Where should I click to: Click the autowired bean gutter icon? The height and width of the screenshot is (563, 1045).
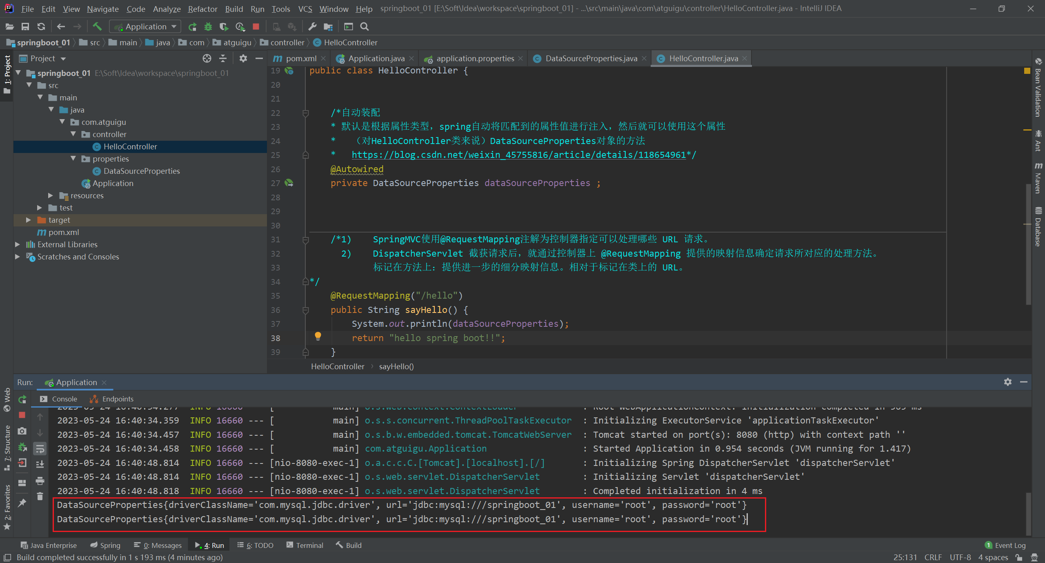pos(289,183)
